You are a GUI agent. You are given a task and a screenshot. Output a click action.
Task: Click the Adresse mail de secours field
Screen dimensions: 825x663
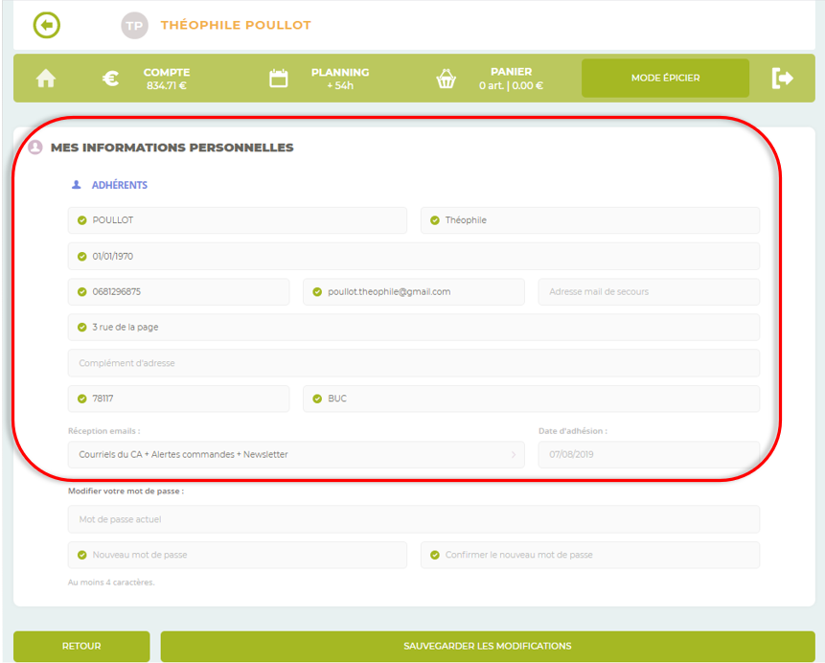648,291
